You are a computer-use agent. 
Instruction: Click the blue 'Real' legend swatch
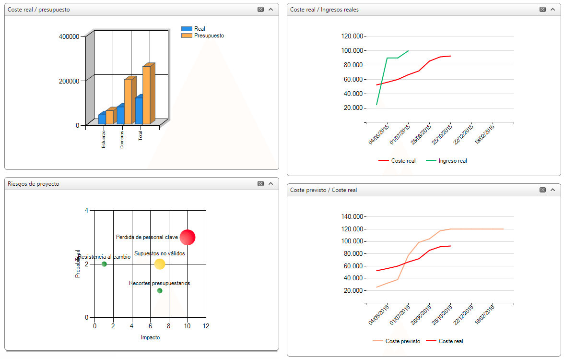tap(187, 29)
